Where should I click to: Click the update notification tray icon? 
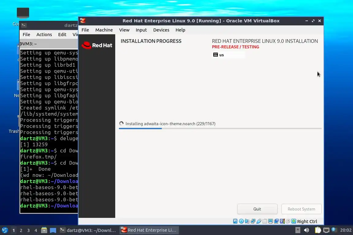pos(334,230)
